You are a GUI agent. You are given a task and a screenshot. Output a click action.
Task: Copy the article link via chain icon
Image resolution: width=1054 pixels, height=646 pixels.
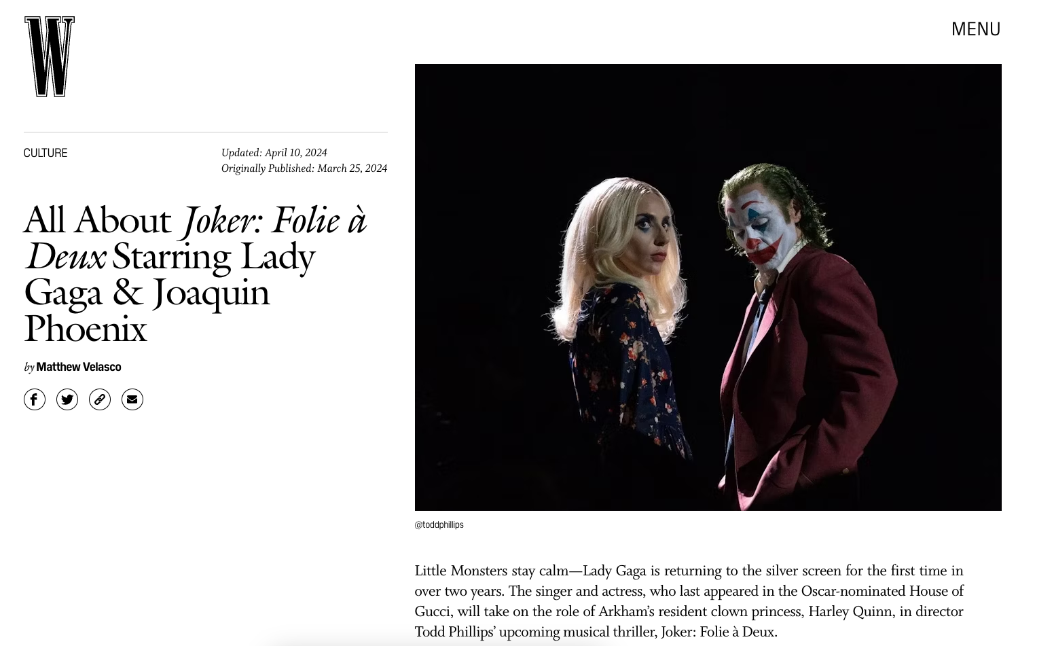(100, 399)
